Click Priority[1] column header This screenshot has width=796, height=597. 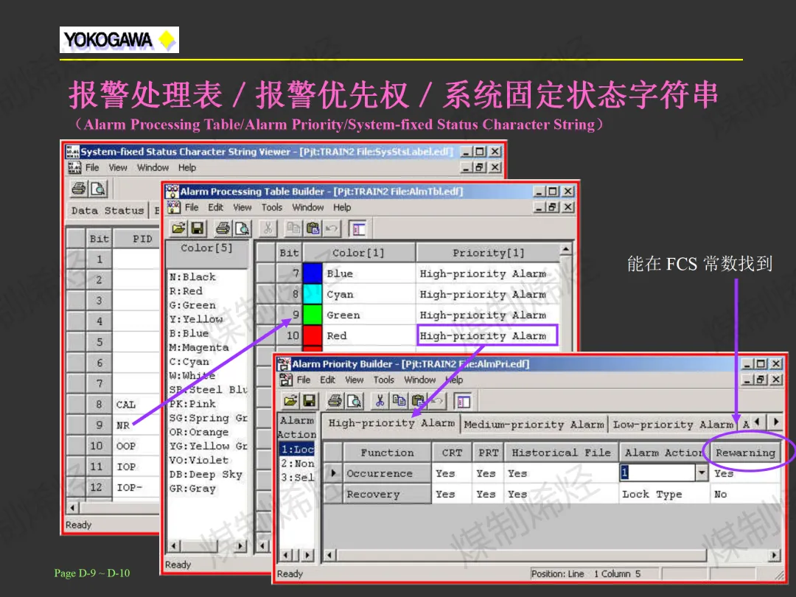click(488, 253)
